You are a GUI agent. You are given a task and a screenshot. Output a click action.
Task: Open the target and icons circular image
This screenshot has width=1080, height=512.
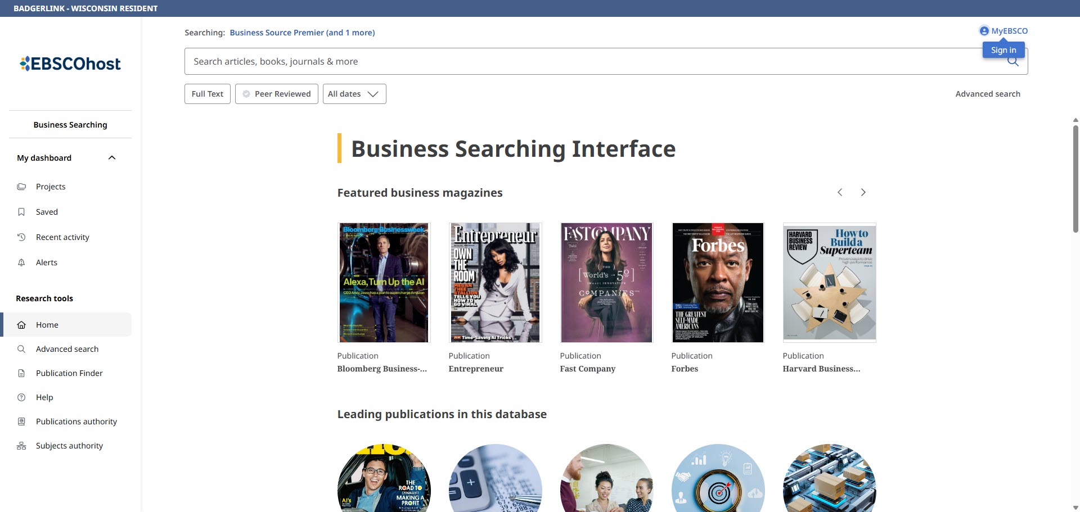[718, 478]
